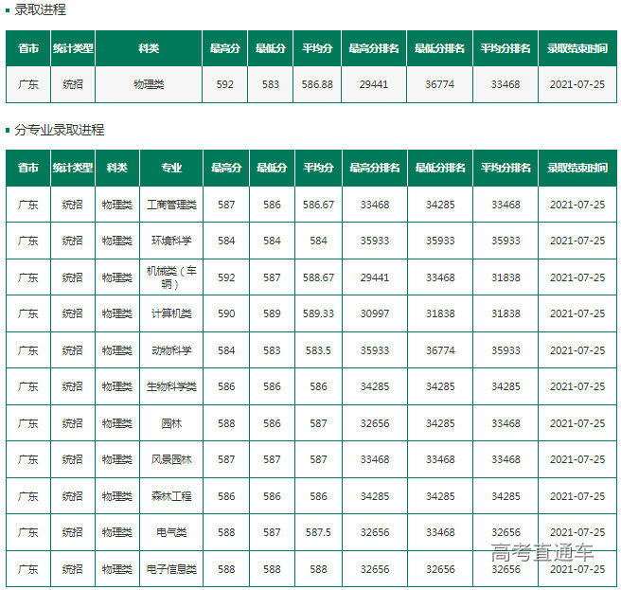Select the 计算机类 major cell
Screen dimensions: 621x590
(171, 313)
